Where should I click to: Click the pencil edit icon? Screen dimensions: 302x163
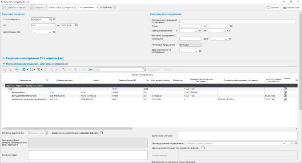tap(69, 70)
